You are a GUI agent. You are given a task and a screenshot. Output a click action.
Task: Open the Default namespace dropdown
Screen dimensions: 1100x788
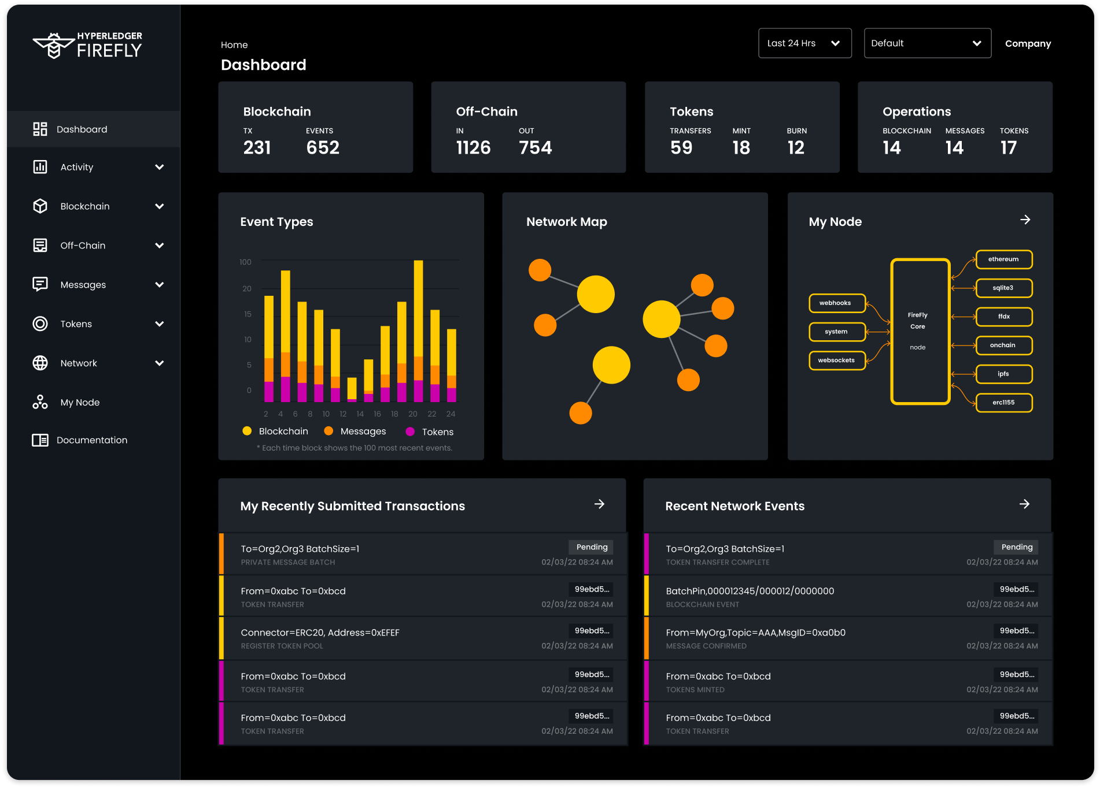pyautogui.click(x=928, y=43)
